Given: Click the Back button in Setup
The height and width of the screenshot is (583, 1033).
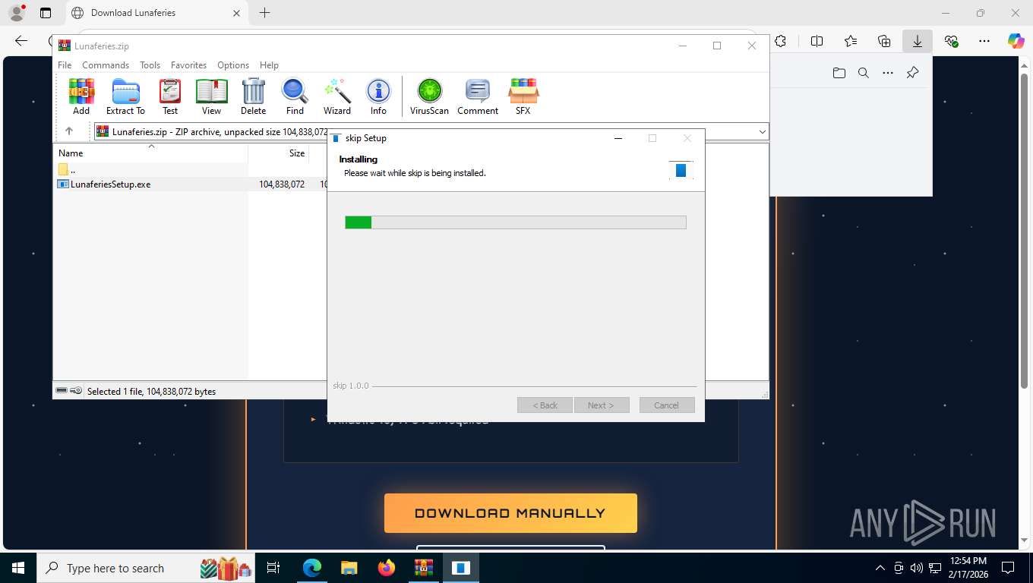Looking at the screenshot, I should (545, 405).
